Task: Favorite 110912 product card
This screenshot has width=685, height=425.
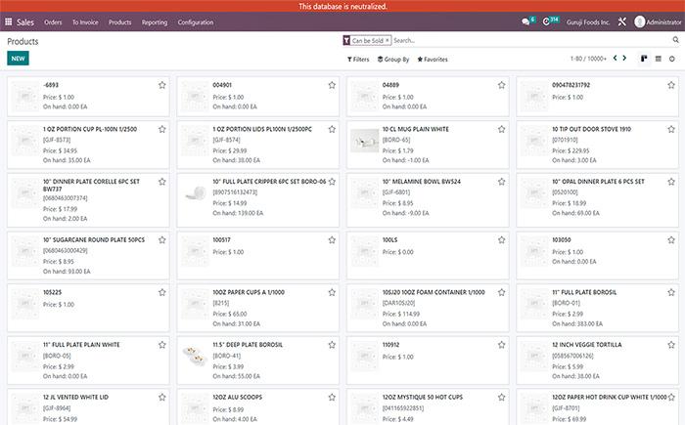Action: pyautogui.click(x=501, y=345)
